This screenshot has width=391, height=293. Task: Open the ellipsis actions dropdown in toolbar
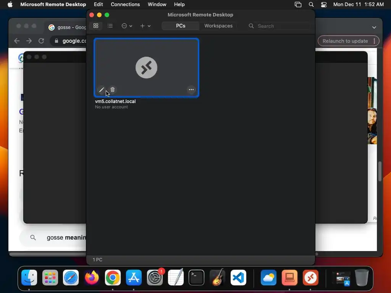[x=127, y=26]
